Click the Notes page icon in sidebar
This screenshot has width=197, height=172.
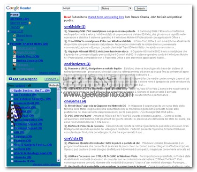(x=15, y=40)
